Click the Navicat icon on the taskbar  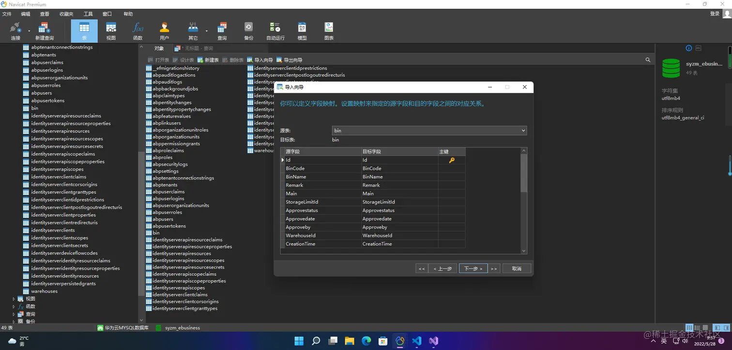(x=400, y=341)
